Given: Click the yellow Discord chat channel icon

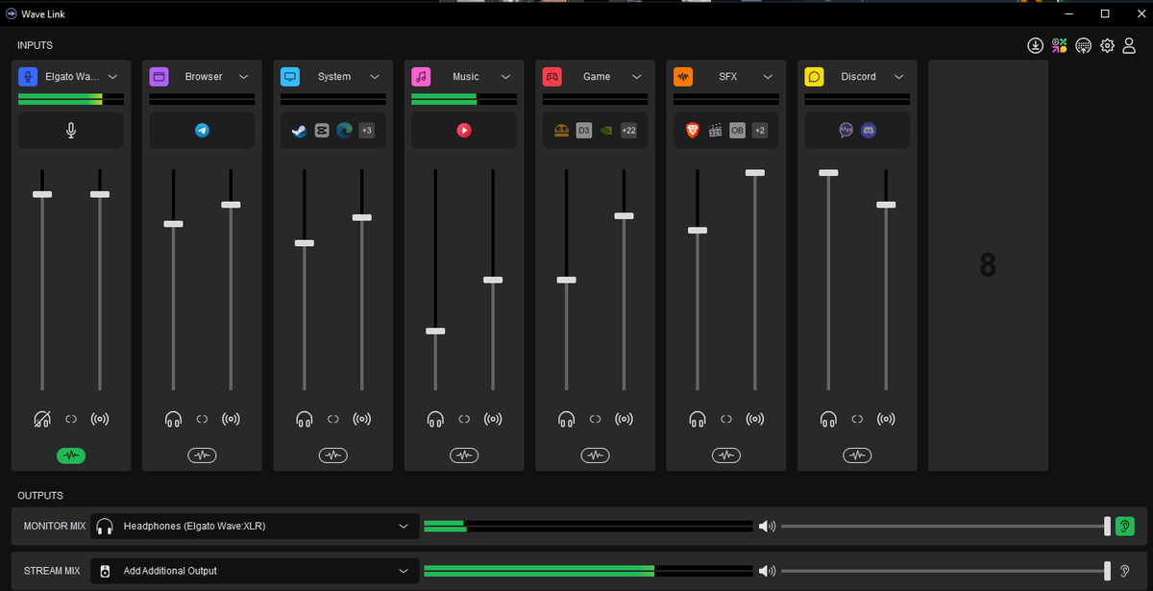Looking at the screenshot, I should [x=815, y=76].
